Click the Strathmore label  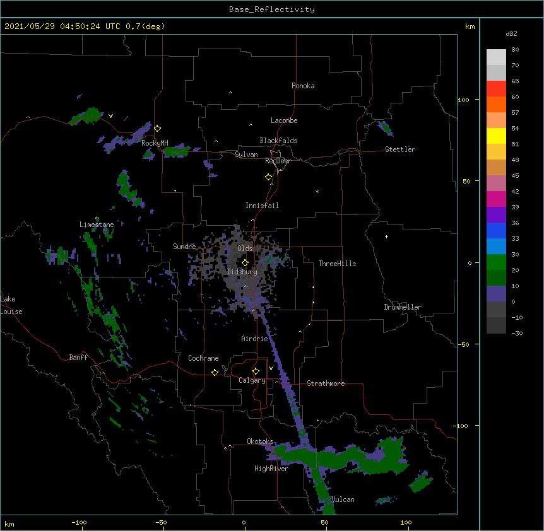326,383
